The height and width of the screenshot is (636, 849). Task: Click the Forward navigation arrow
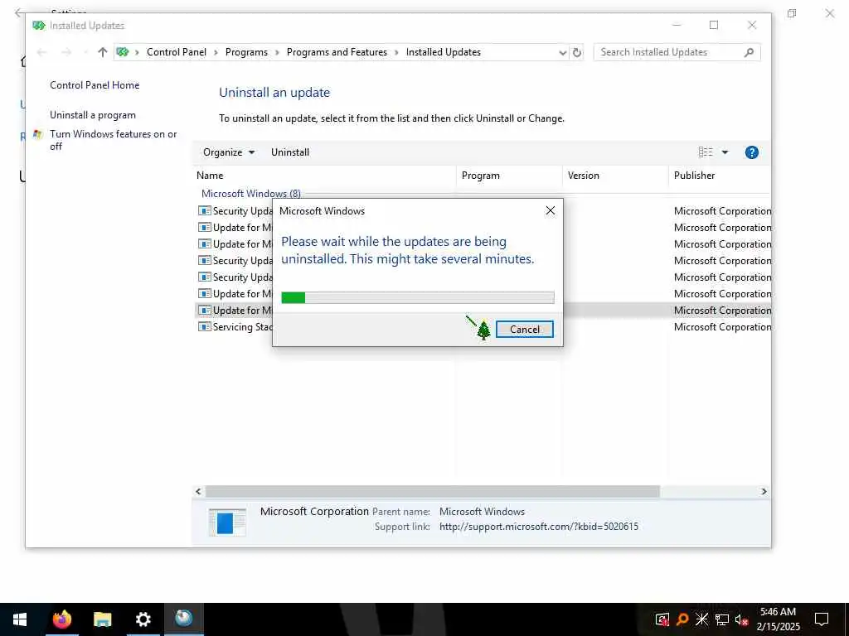click(x=66, y=52)
